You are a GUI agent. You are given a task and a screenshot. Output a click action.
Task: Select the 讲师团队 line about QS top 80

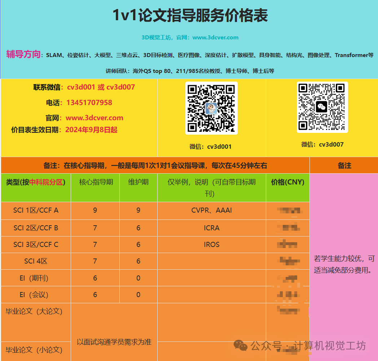(x=190, y=71)
